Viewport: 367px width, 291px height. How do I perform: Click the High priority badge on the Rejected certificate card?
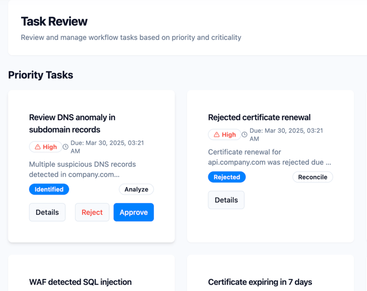[x=225, y=135]
